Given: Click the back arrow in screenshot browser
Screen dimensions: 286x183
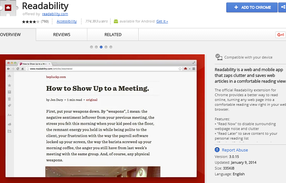Looking at the screenshot, I should 9,69.
